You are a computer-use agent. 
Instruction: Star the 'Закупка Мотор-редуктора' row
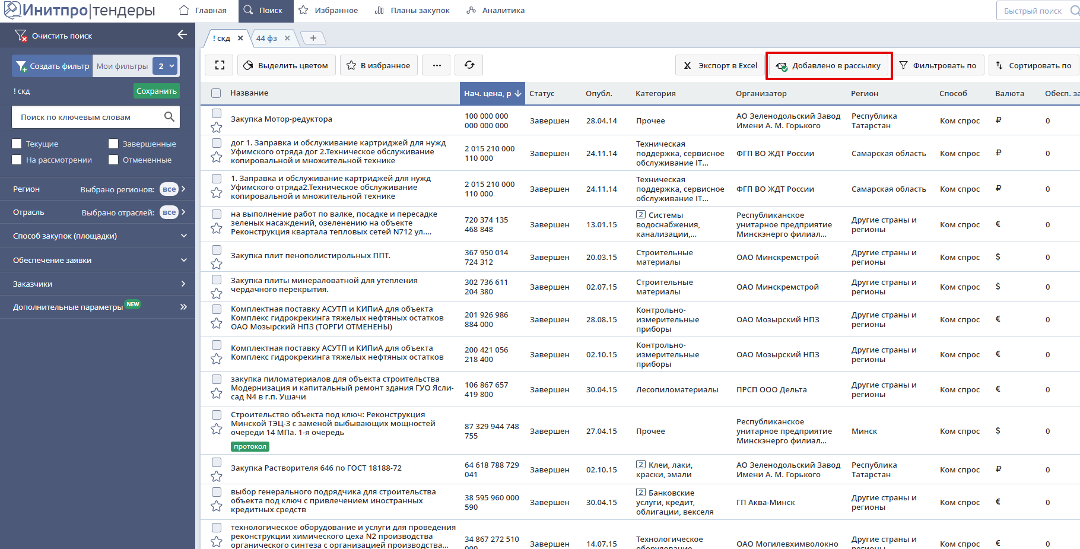point(217,127)
